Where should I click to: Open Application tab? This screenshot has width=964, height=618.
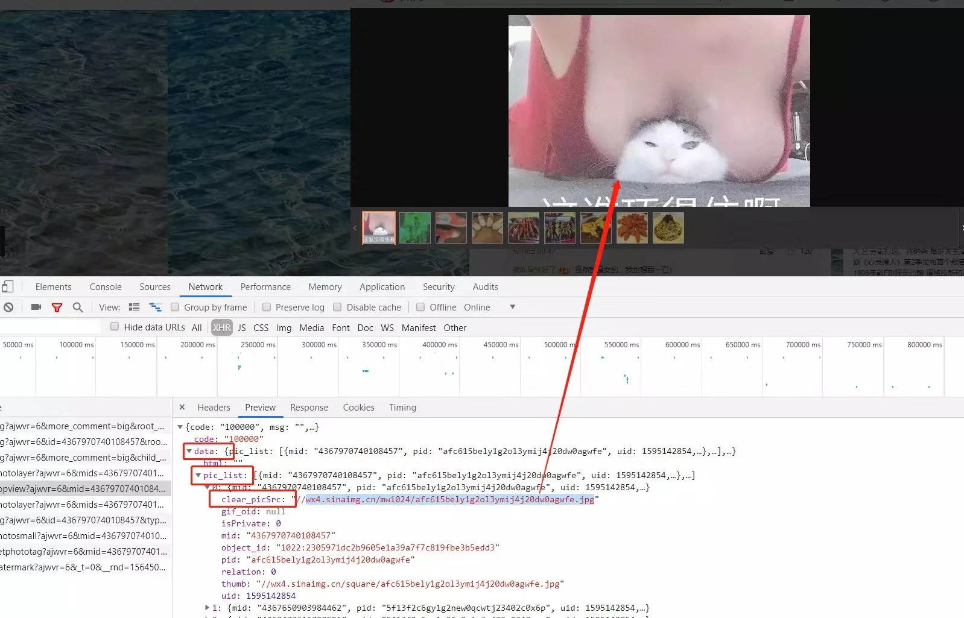pyautogui.click(x=382, y=287)
